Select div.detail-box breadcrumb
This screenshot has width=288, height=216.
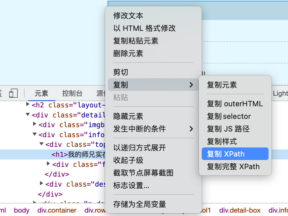(x=240, y=210)
